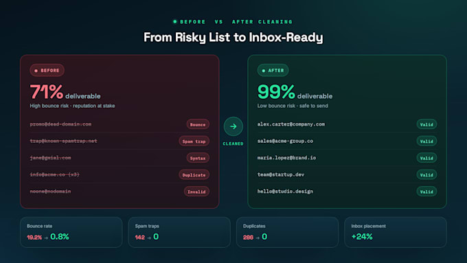Click email maria.lopez@brand.io
Screen dimensions: 467x263
pos(286,158)
